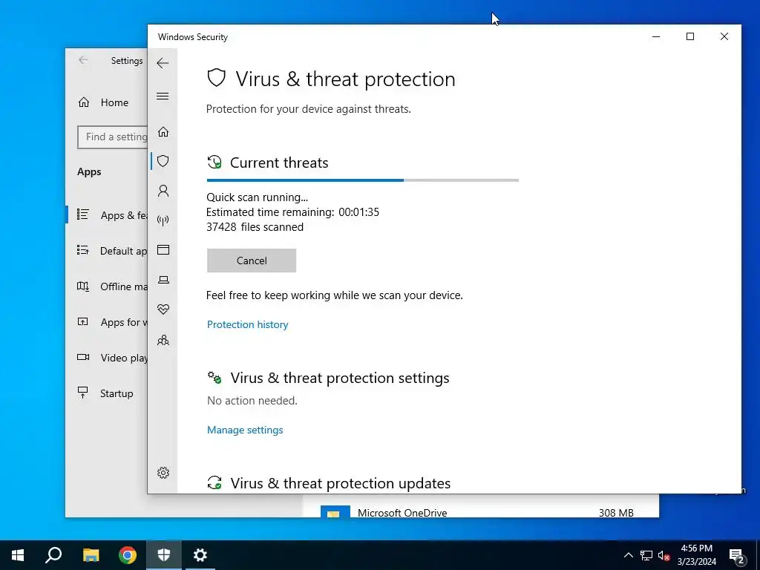Open Account protection sidebar icon
Screen dimensions: 760x570
[163, 191]
